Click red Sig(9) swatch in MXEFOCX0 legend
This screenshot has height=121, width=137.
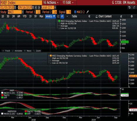coord(26,111)
